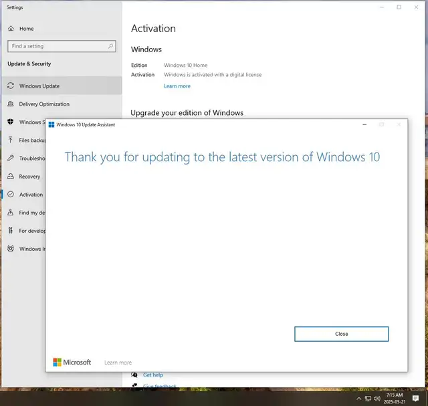Click the search magnifier icon in Settings
Viewport: 428px width, 406px height.
[110, 46]
